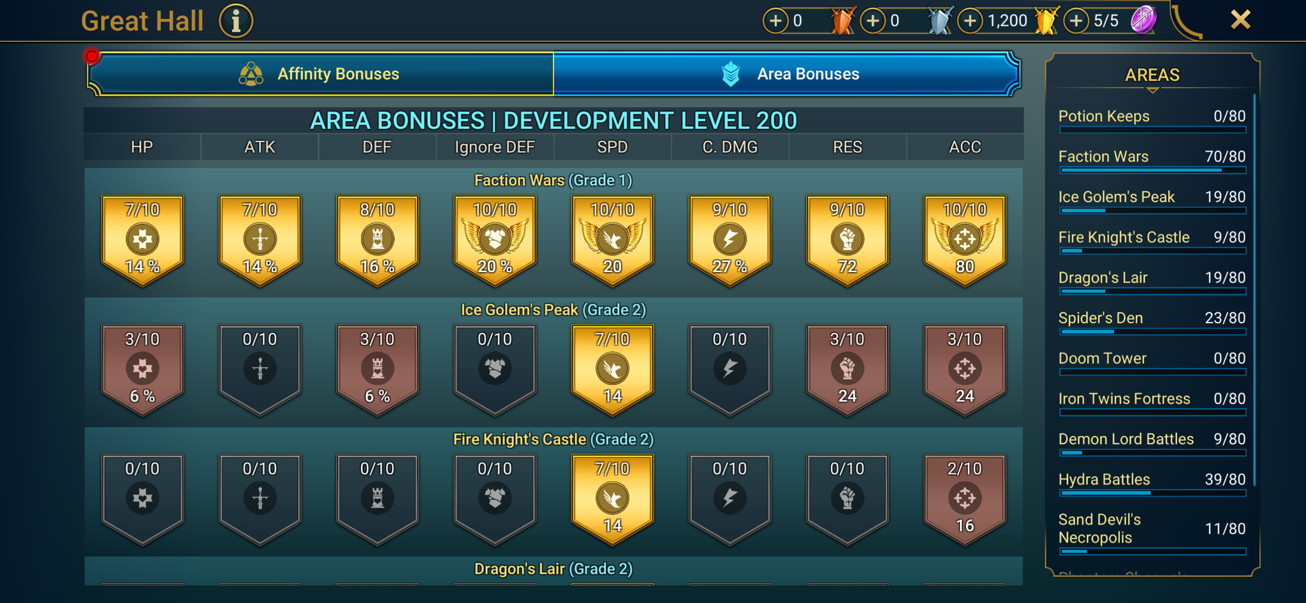The height and width of the screenshot is (603, 1306).
Task: Add energy refills next to 5/5
Action: point(1076,21)
